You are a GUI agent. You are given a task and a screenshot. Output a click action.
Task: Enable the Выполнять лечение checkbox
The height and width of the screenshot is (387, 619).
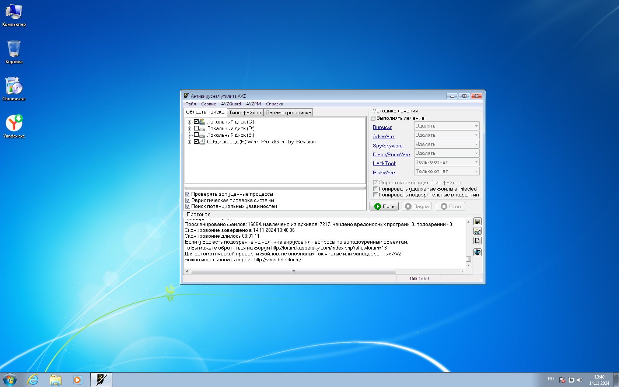(x=373, y=118)
